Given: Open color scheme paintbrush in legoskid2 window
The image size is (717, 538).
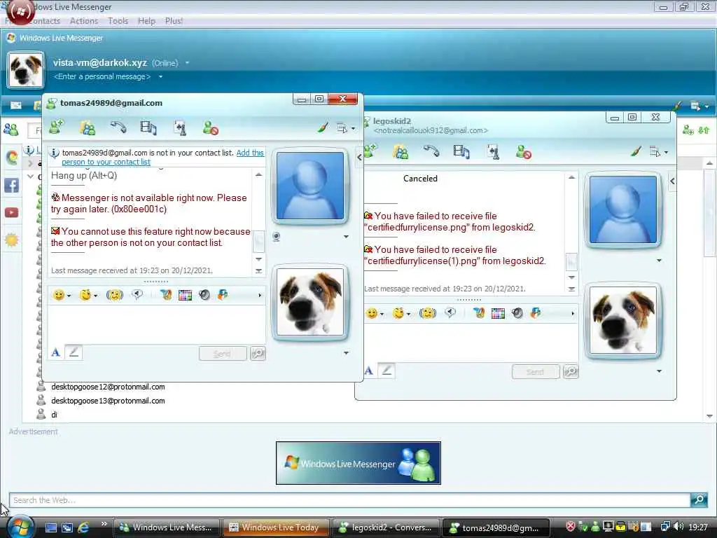Looking at the screenshot, I should [636, 151].
